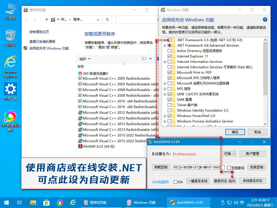
Task: Uncheck Microsoft Print to PDF
Action: tap(169, 73)
